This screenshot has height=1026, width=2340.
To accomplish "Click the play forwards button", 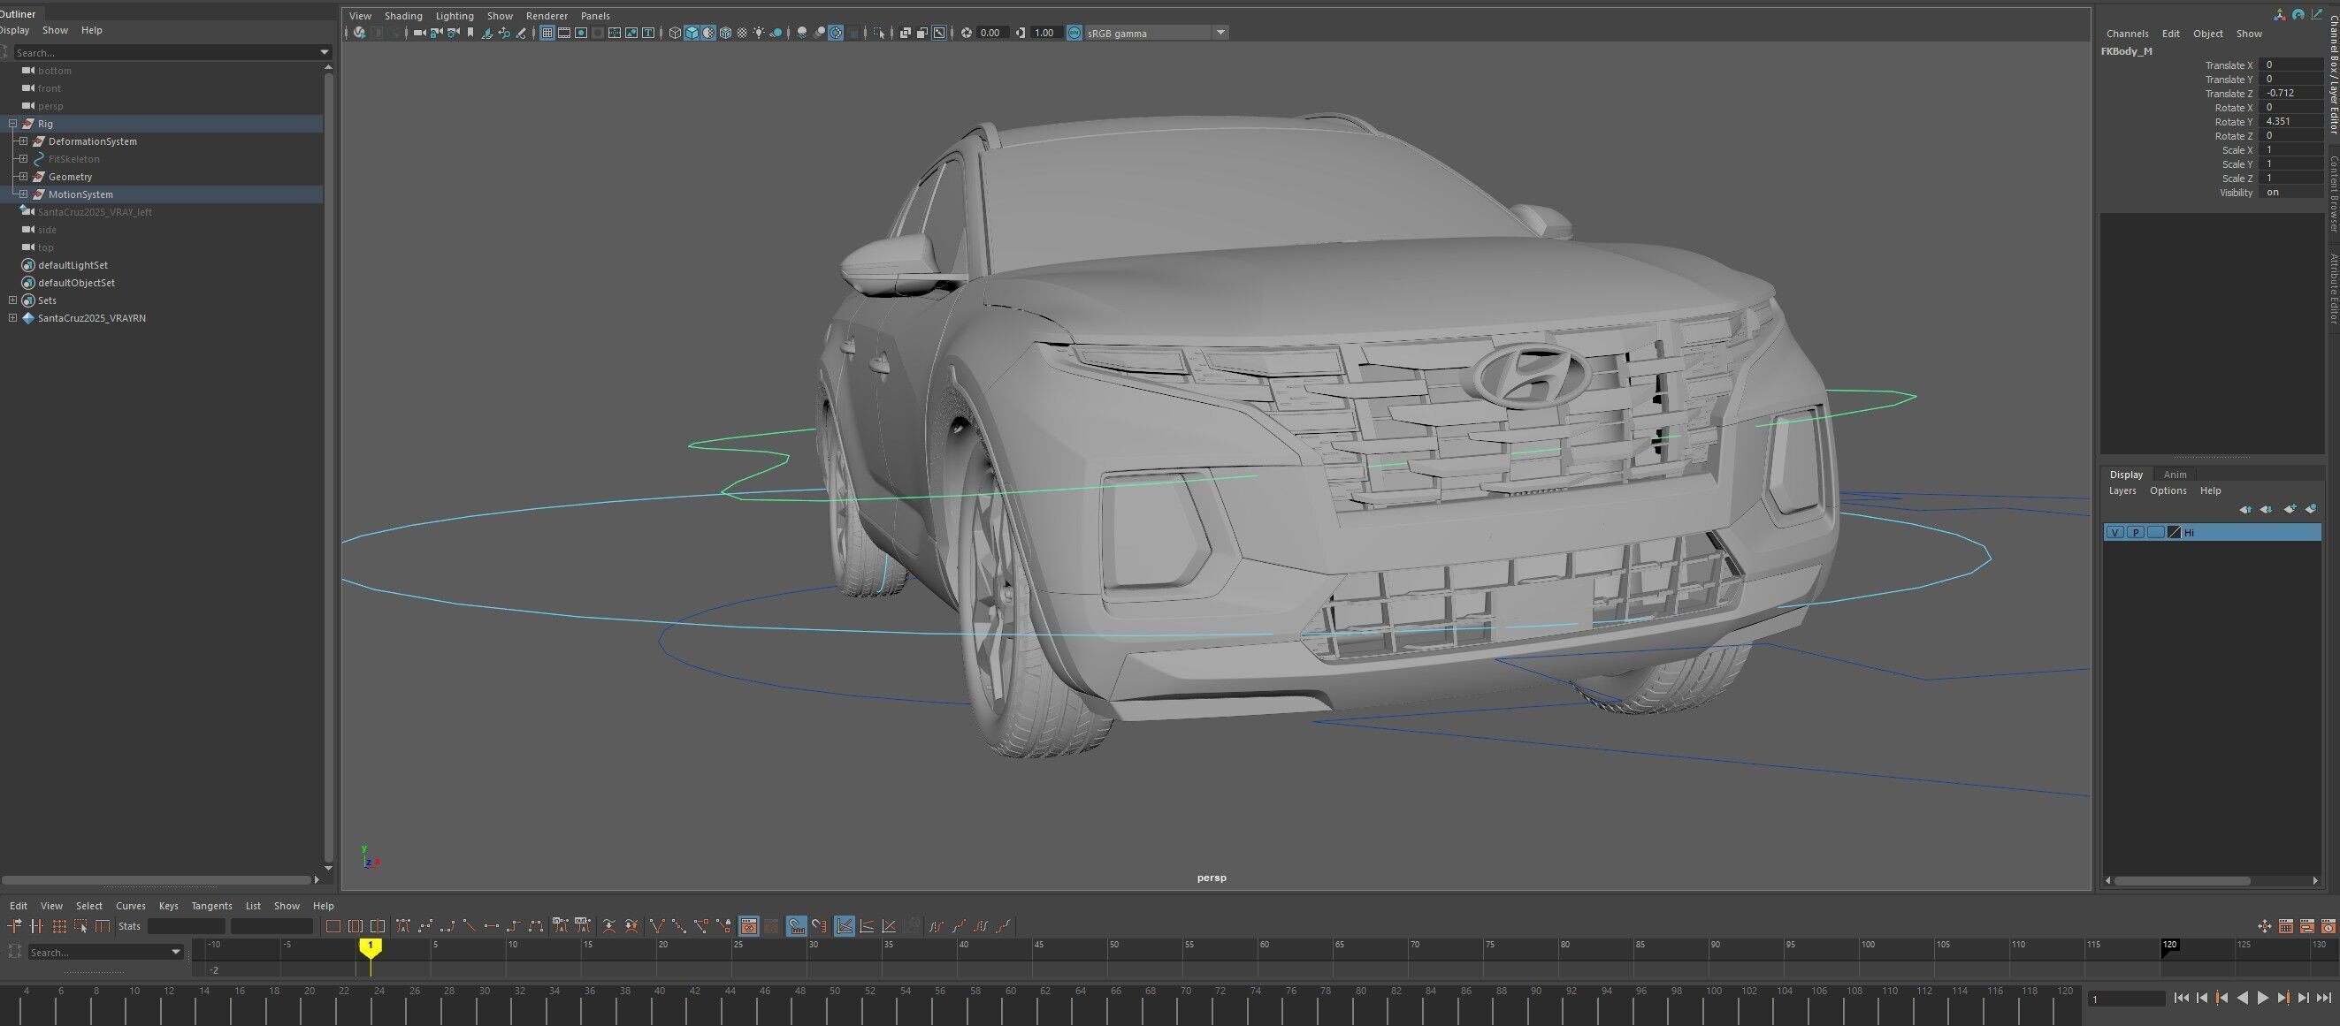I will click(x=2262, y=998).
